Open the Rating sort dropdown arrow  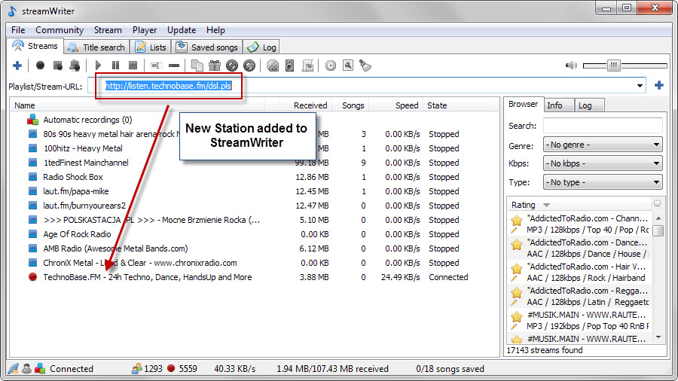(x=547, y=206)
